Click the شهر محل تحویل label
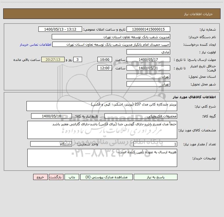Image resolution: width=224 pixels, height=217 pixels. [x=203, y=84]
